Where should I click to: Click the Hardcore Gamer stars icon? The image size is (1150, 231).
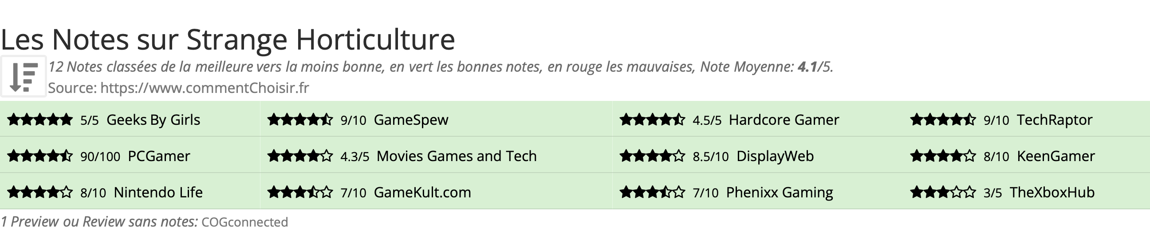click(652, 120)
